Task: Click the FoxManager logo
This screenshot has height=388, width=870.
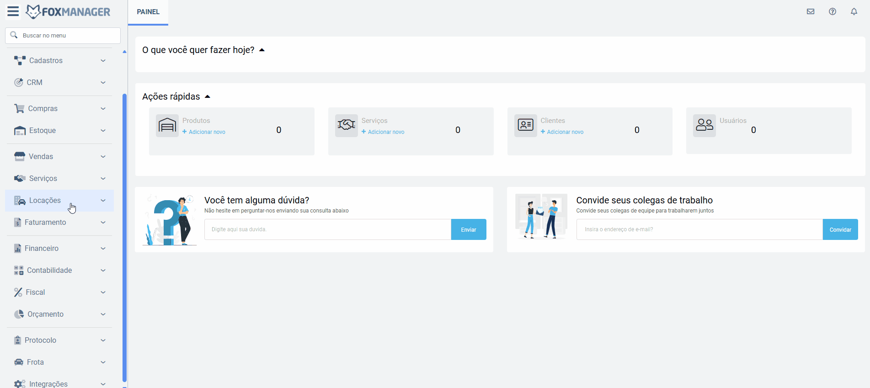Action: pos(69,12)
